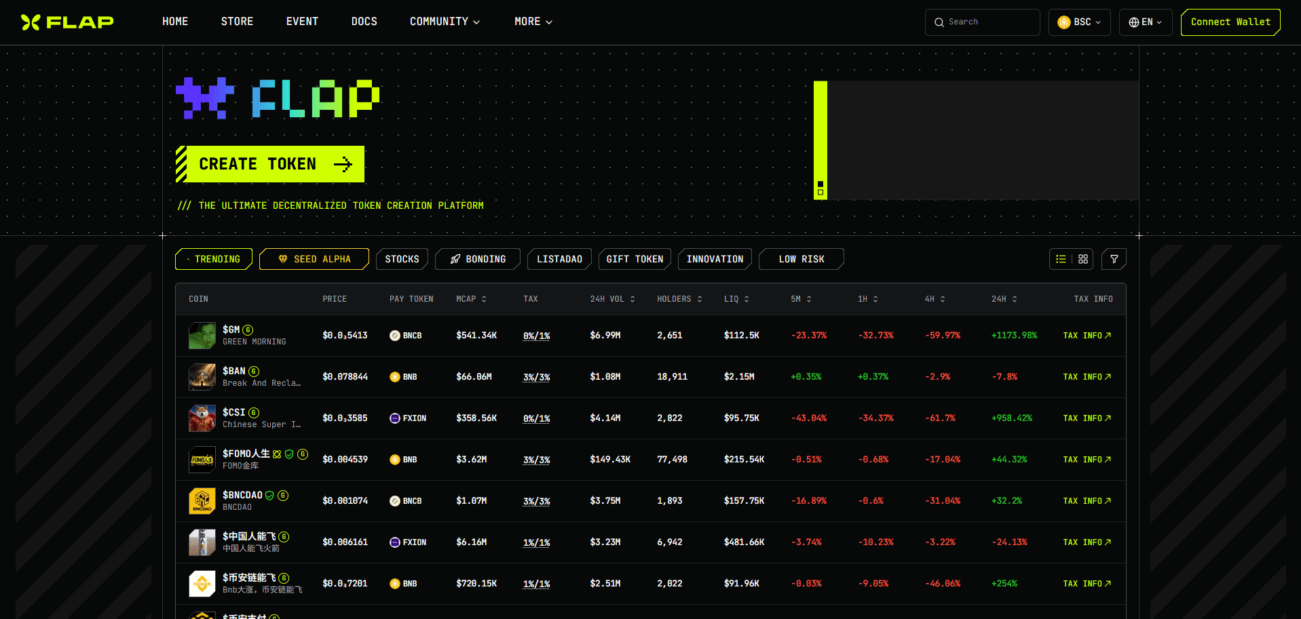Image resolution: width=1301 pixels, height=619 pixels.
Task: Open the DOCS page
Action: click(364, 22)
